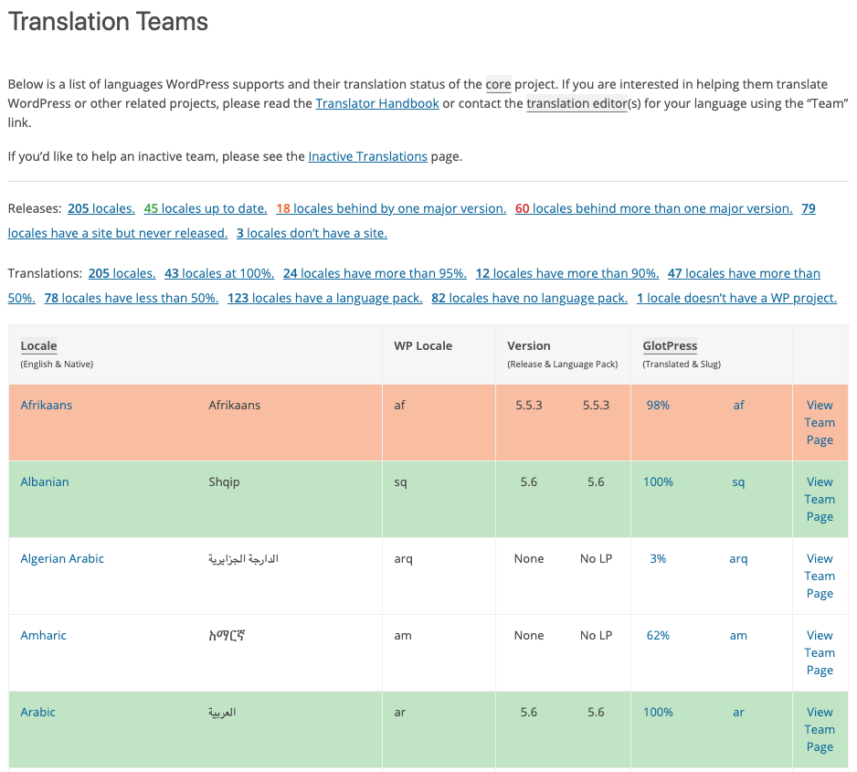Show 78 locales with less than 50%
The image size is (857, 772).
click(x=132, y=298)
